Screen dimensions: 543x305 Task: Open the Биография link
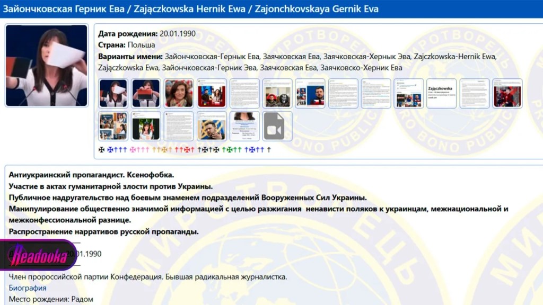[x=28, y=288]
